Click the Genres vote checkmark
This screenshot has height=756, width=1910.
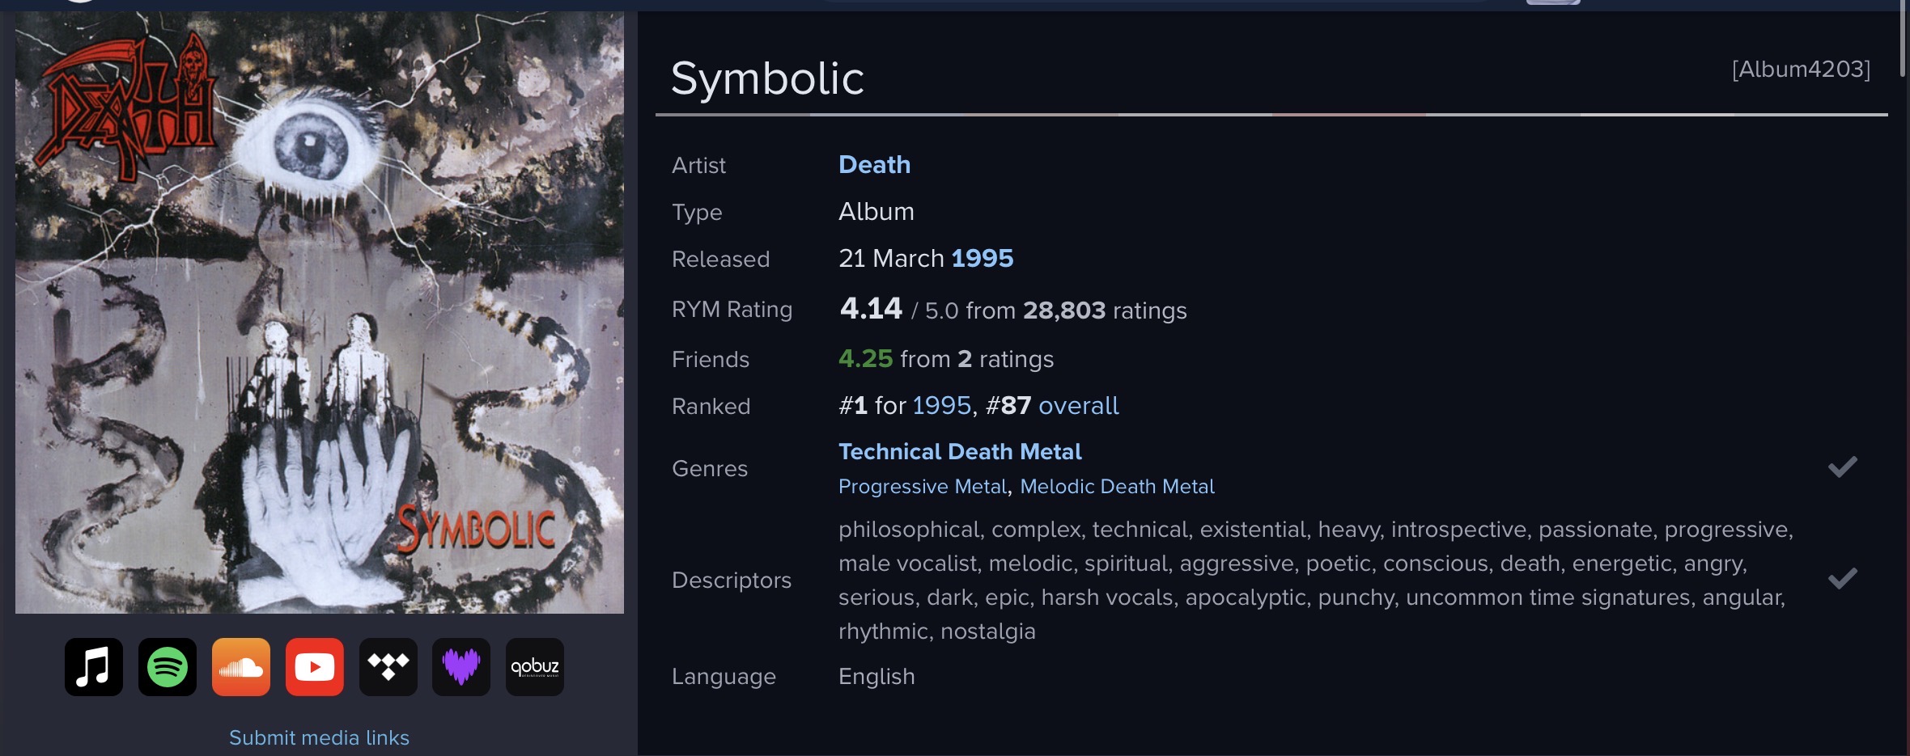1842,467
